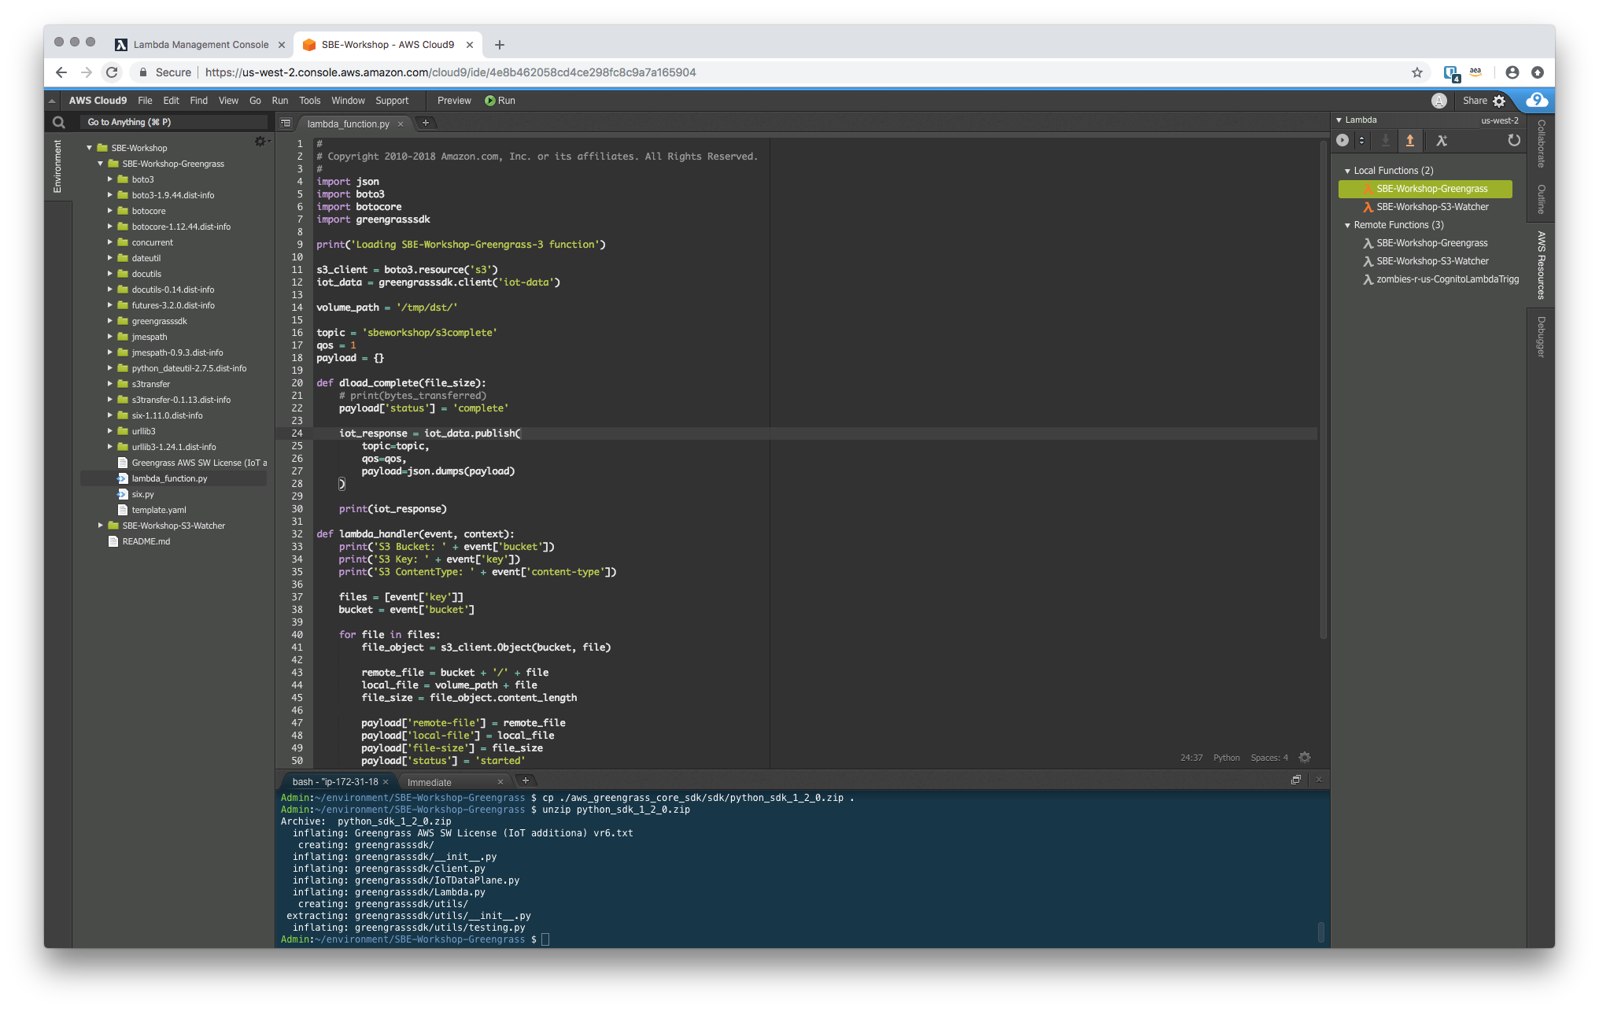
Task: Change the Python syntax mode in status bar
Action: point(1226,758)
